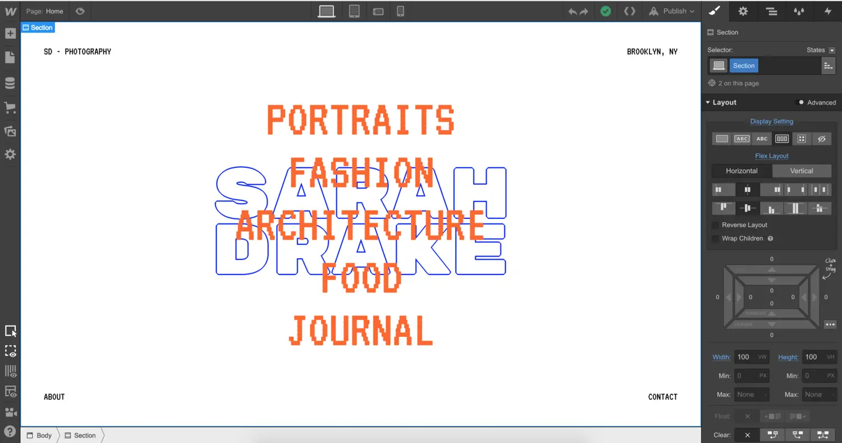The width and height of the screenshot is (842, 443).
Task: Toggle X-ray mode layout tool
Action: [10, 391]
